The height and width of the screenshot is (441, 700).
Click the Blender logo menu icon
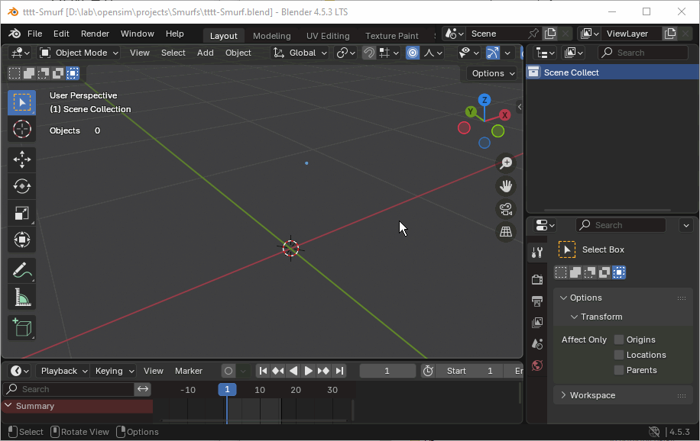(15, 34)
